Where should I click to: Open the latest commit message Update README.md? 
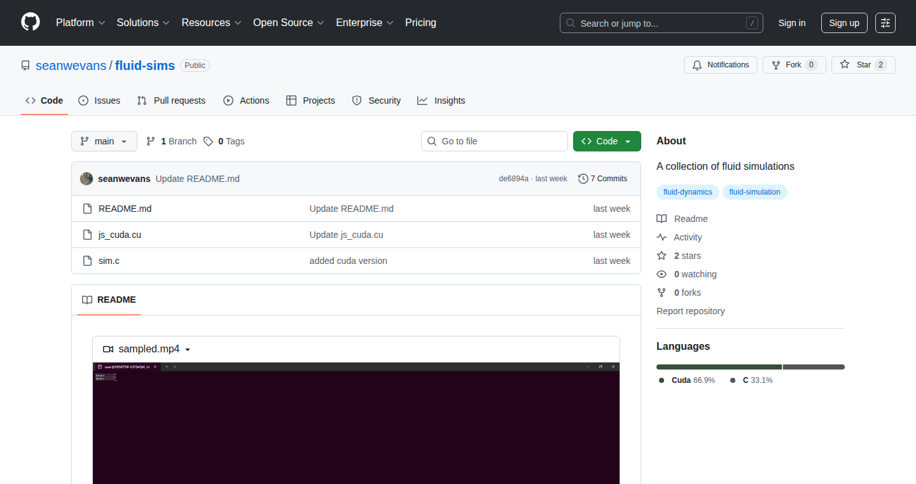pyautogui.click(x=198, y=179)
